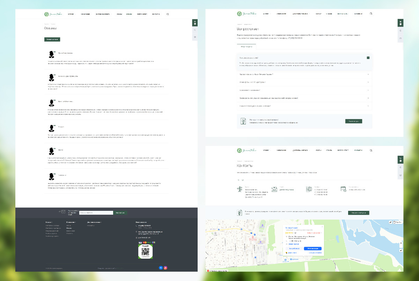Open the Каталог dropdown on the Контакты page
The image size is (419, 281).
click(266, 150)
